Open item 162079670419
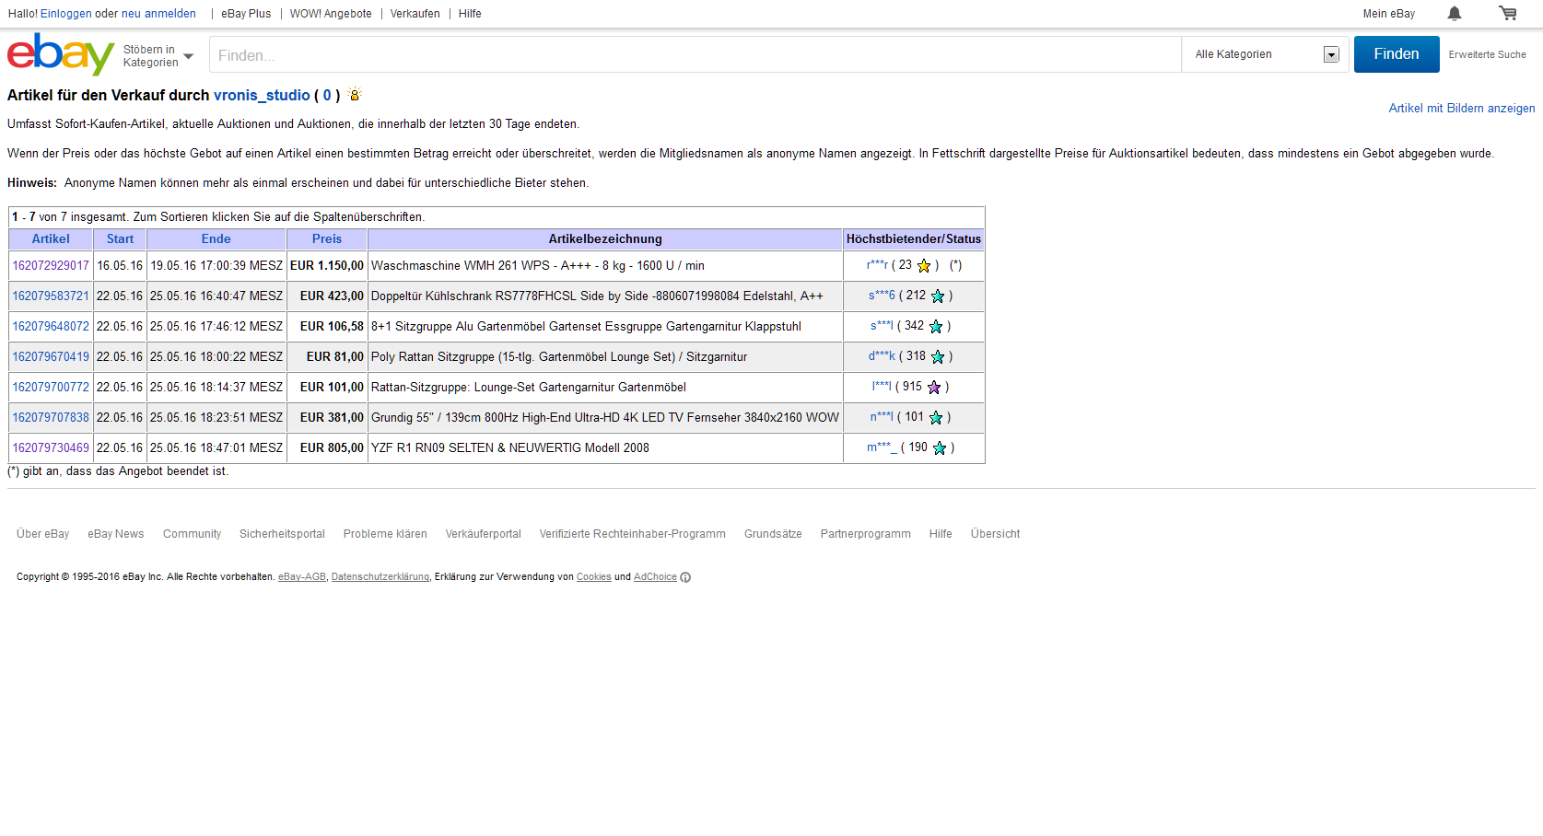 pos(51,356)
